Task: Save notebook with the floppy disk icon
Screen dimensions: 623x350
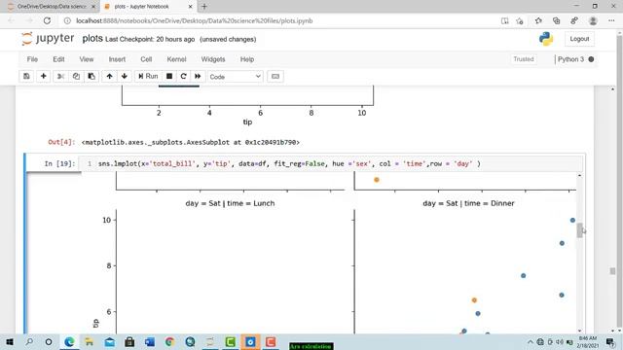Action: [x=26, y=76]
